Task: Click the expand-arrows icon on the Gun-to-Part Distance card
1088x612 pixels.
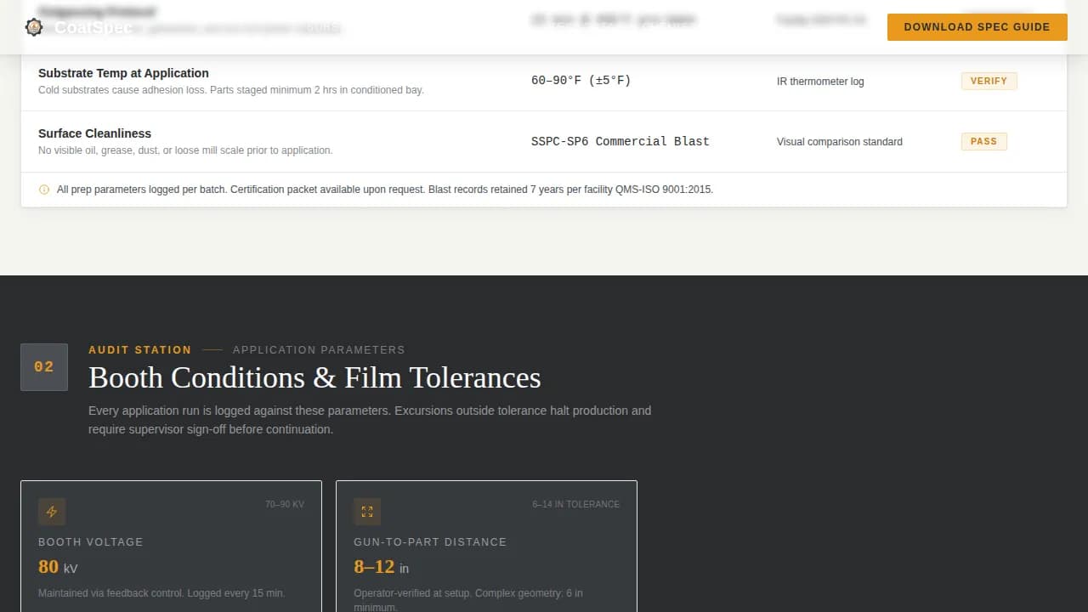Action: pos(367,512)
